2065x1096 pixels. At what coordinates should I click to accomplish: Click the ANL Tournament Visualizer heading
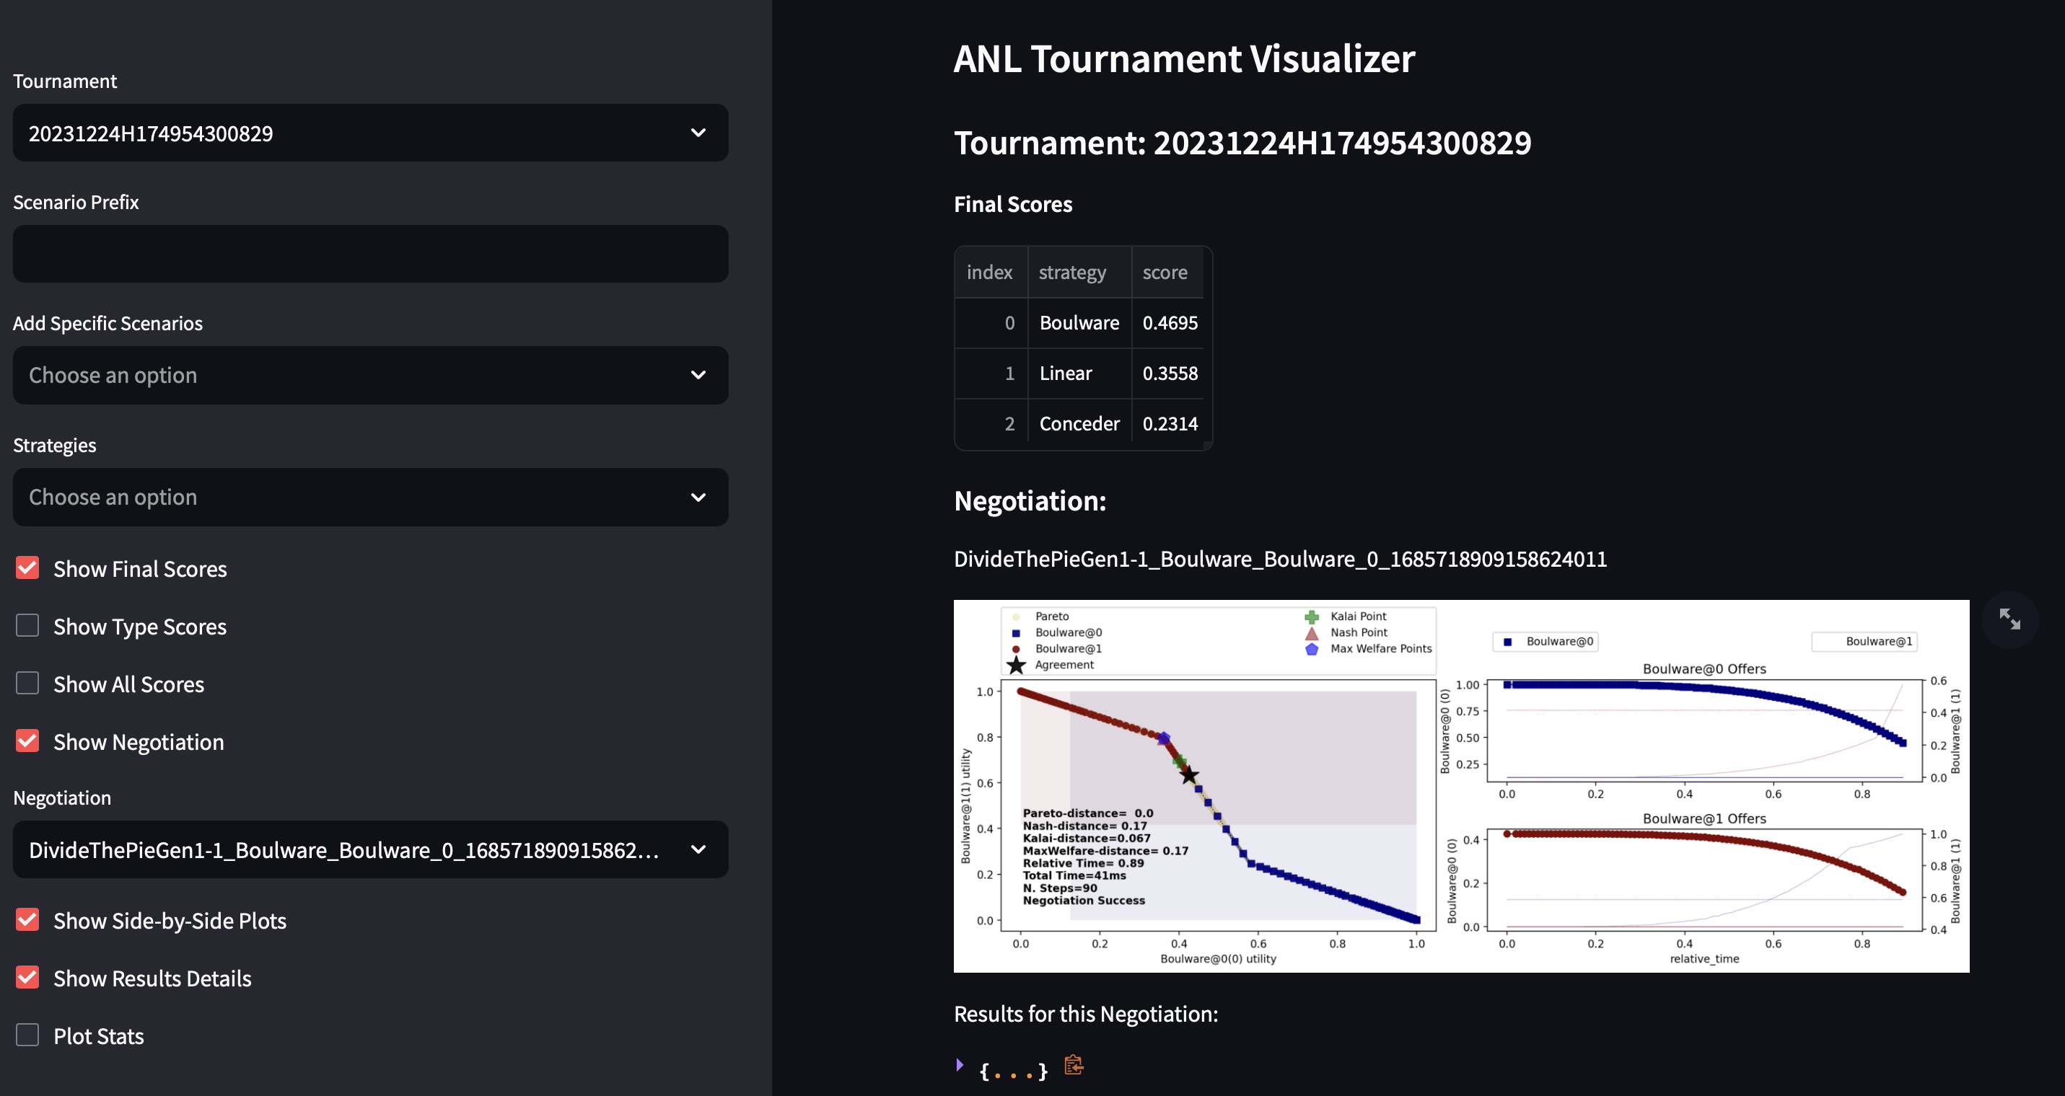click(1184, 59)
